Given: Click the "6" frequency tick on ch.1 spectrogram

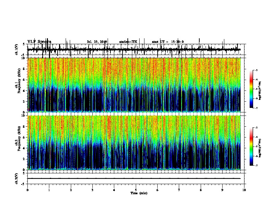Looking at the screenshot, I should point(24,80).
